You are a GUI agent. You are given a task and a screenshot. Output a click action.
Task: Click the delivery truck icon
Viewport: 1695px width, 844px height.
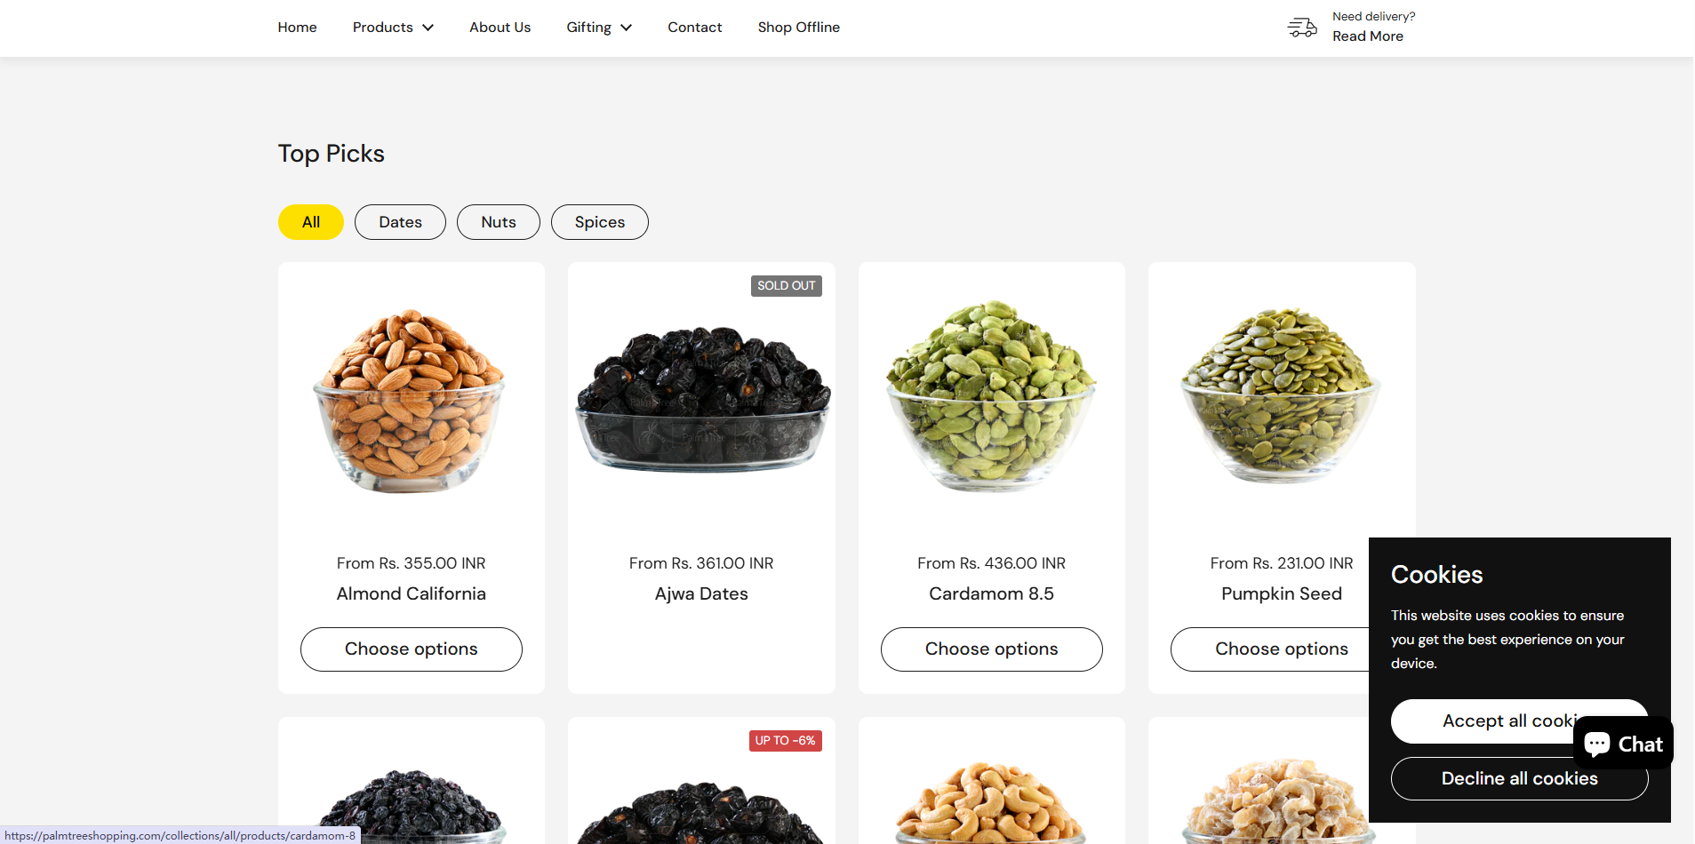(1302, 28)
